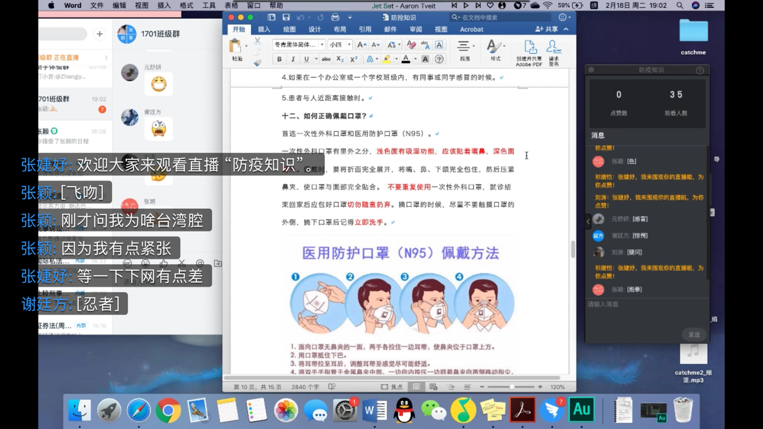This screenshot has height=429, width=763.
Task: Click the 发送 send button in livestream panel
Action: pyautogui.click(x=694, y=335)
